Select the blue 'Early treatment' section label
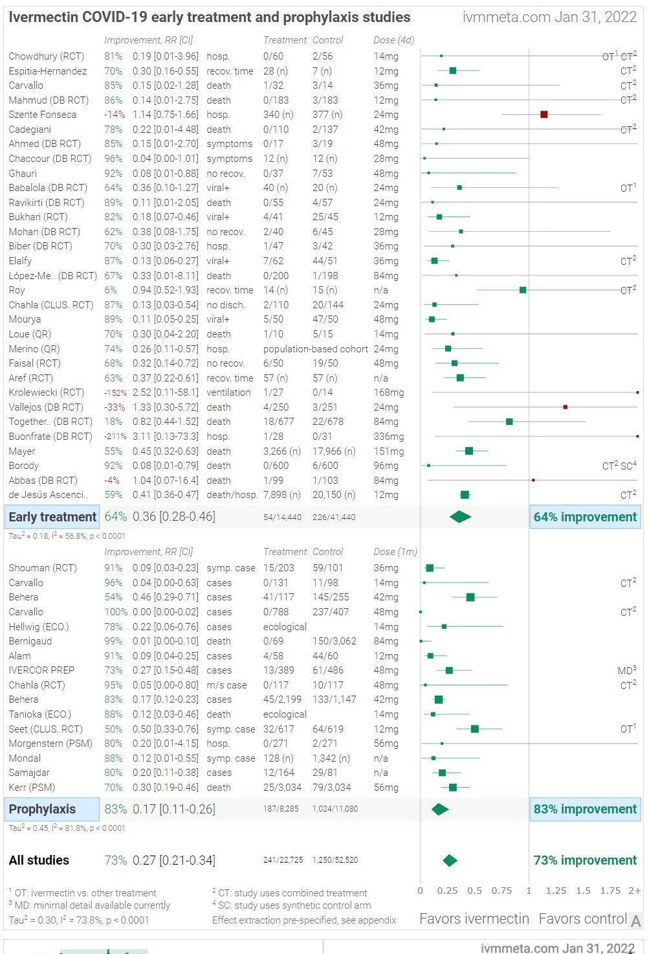Viewport: 649px width, 954px height. coord(52,517)
